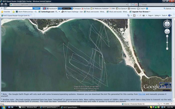Expand the Tools dropdown menu

coord(164,15)
